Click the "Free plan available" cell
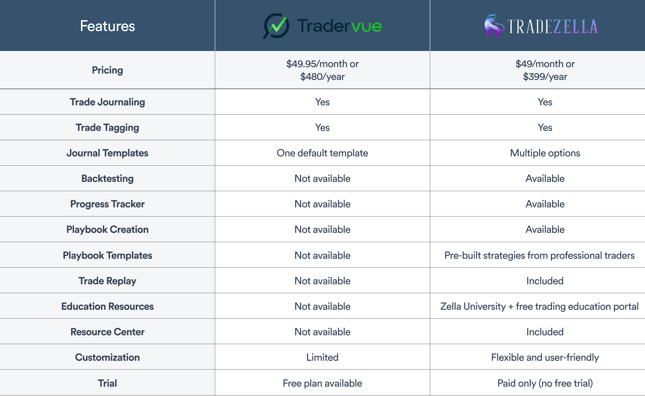645x396 pixels. [x=322, y=383]
